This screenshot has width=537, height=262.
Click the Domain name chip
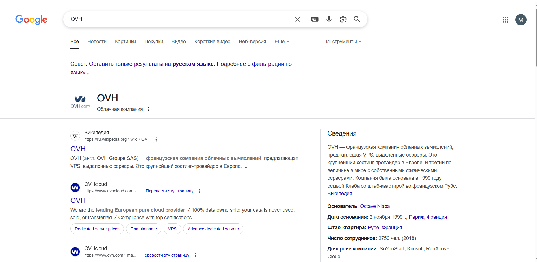(x=144, y=229)
